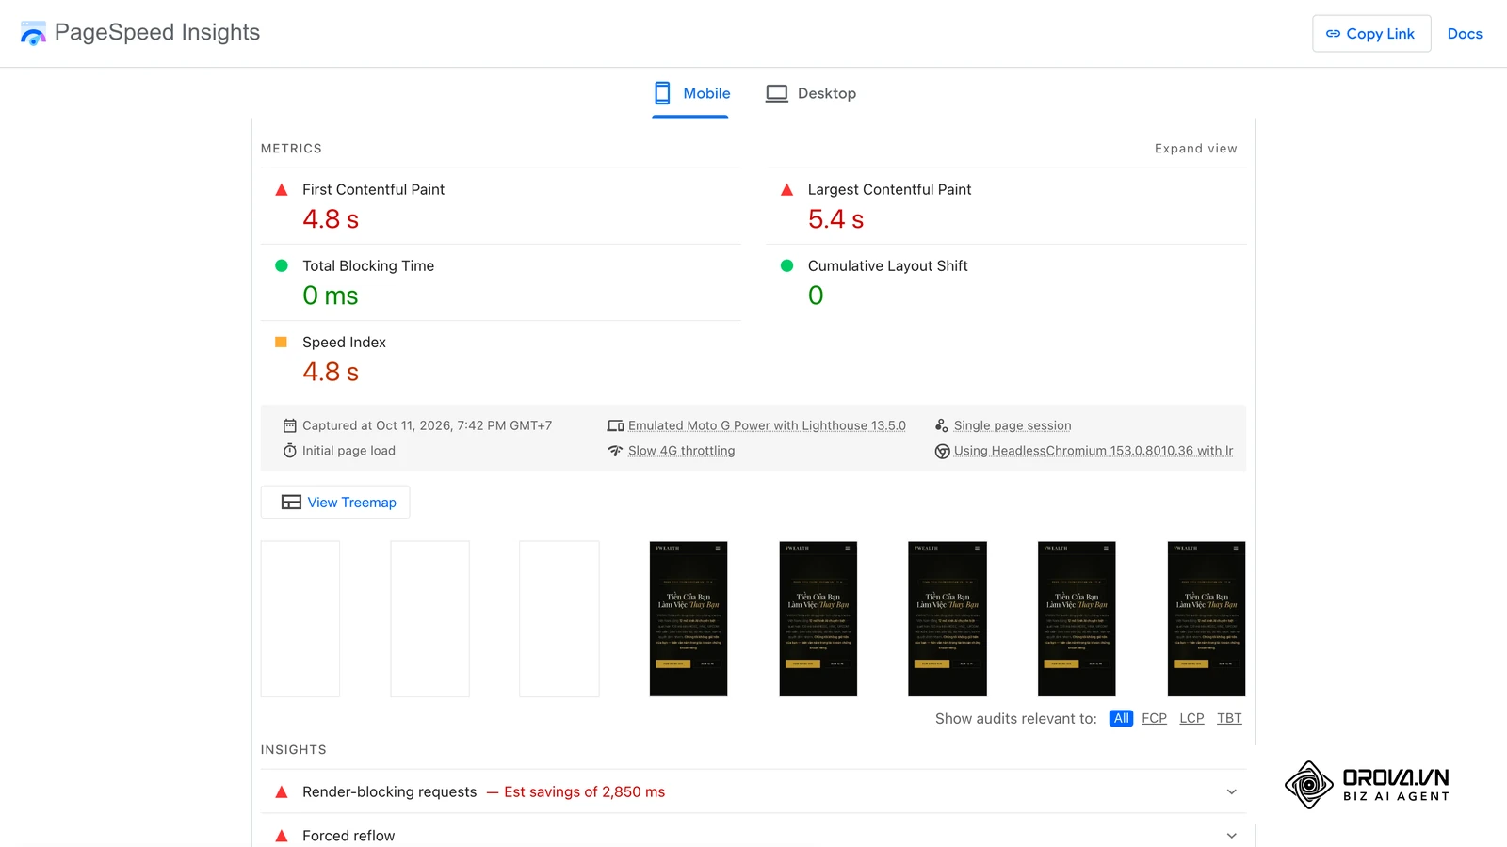Filter audits by FCP
This screenshot has height=847, width=1507.
coord(1154,718)
